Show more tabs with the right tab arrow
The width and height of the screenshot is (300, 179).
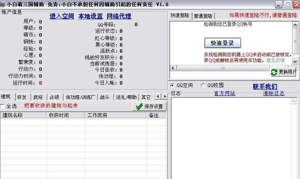(x=165, y=97)
